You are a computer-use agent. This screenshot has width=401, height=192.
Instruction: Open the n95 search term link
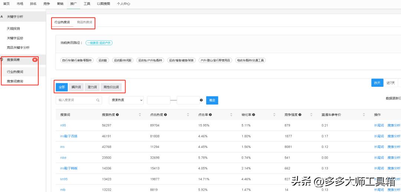63,126
